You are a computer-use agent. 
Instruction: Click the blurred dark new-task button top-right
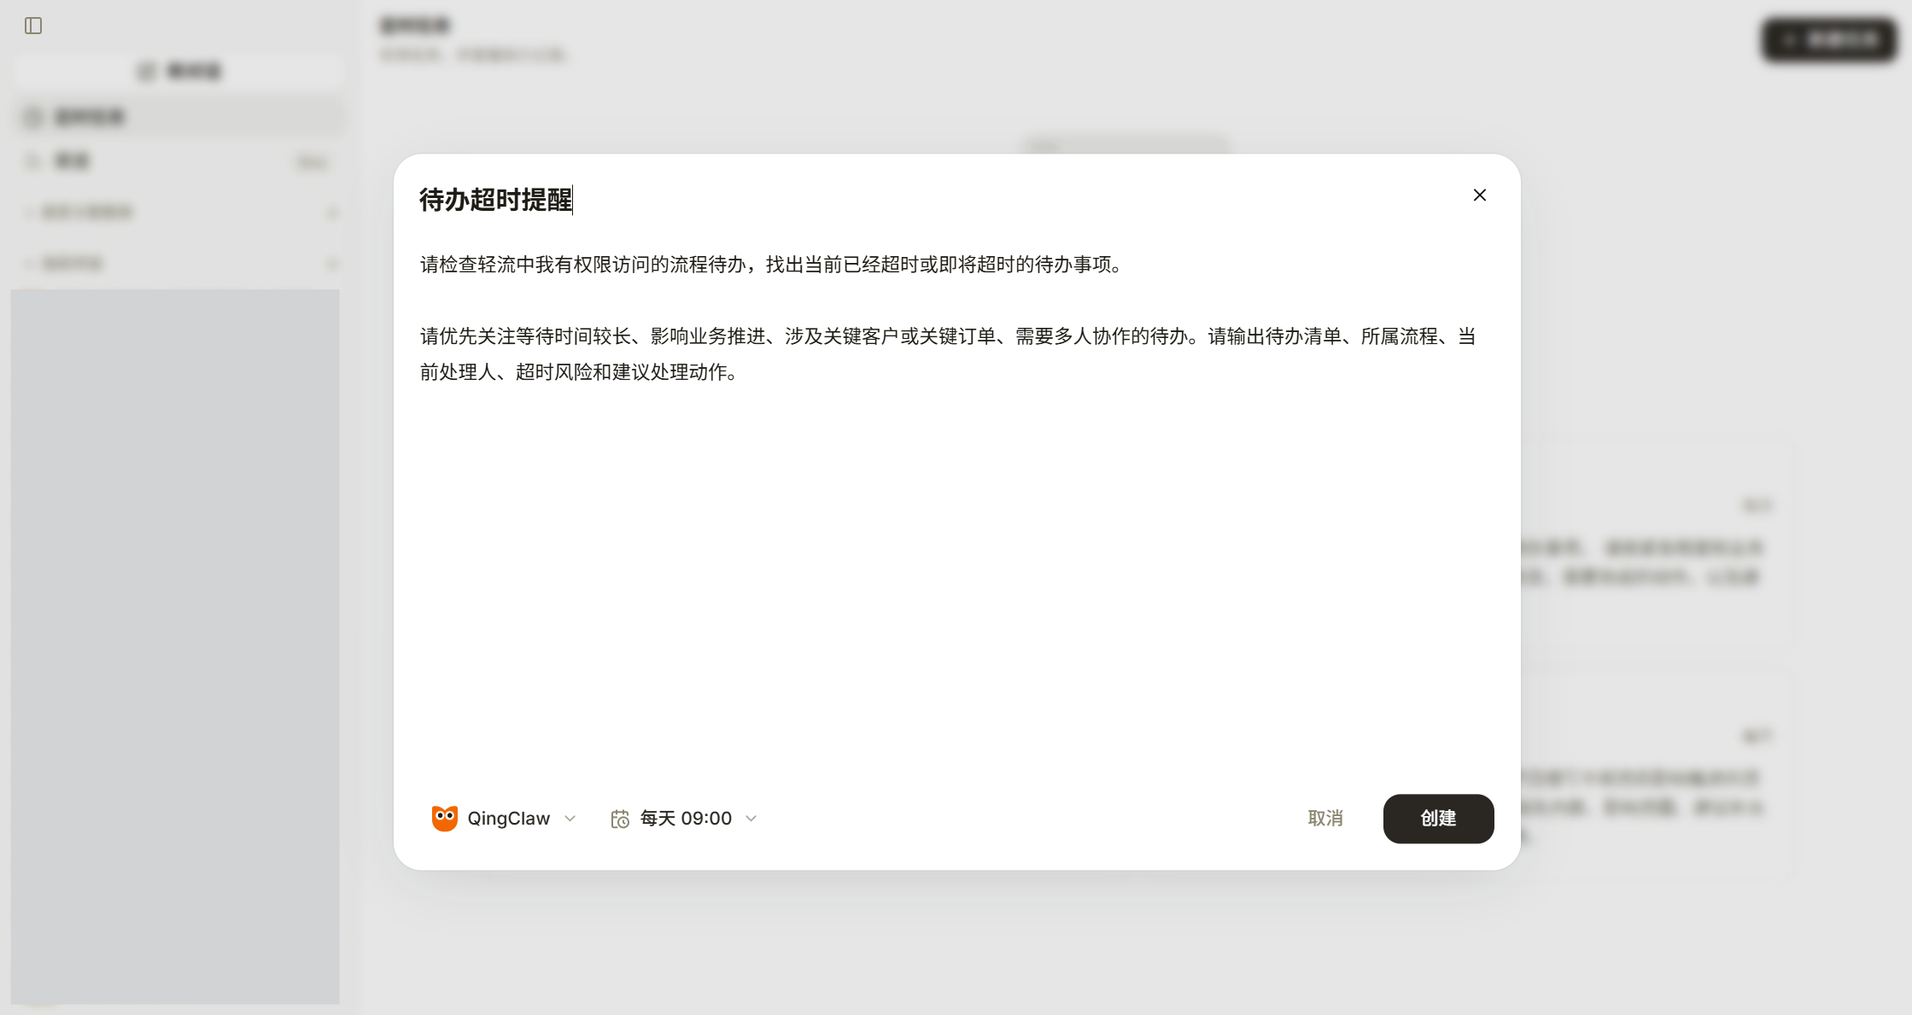1829,39
